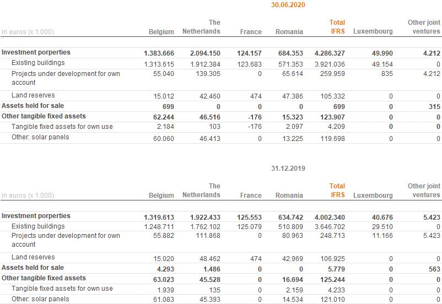
Task: Select Belgium value 1.383.666
Action: pyautogui.click(x=159, y=53)
